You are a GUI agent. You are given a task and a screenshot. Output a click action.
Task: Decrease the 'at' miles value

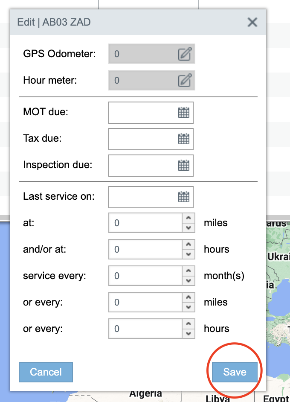[x=188, y=228]
